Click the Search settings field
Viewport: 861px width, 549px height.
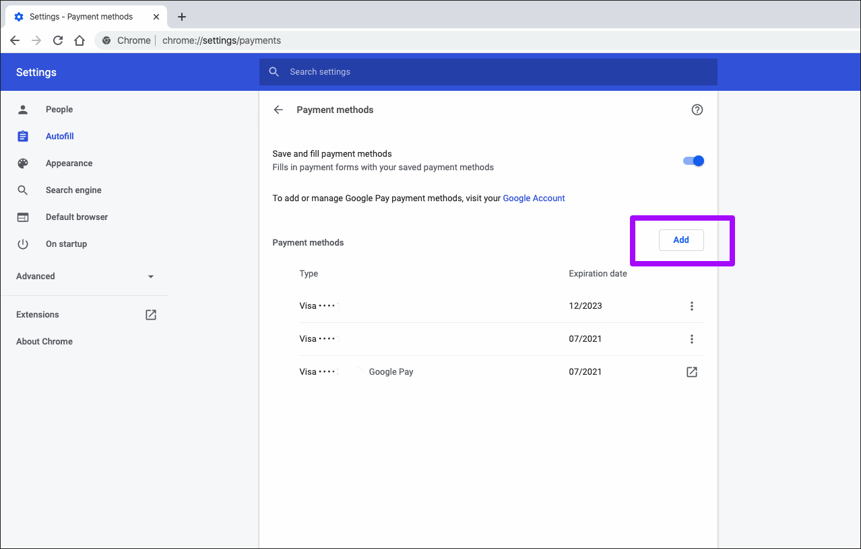488,72
